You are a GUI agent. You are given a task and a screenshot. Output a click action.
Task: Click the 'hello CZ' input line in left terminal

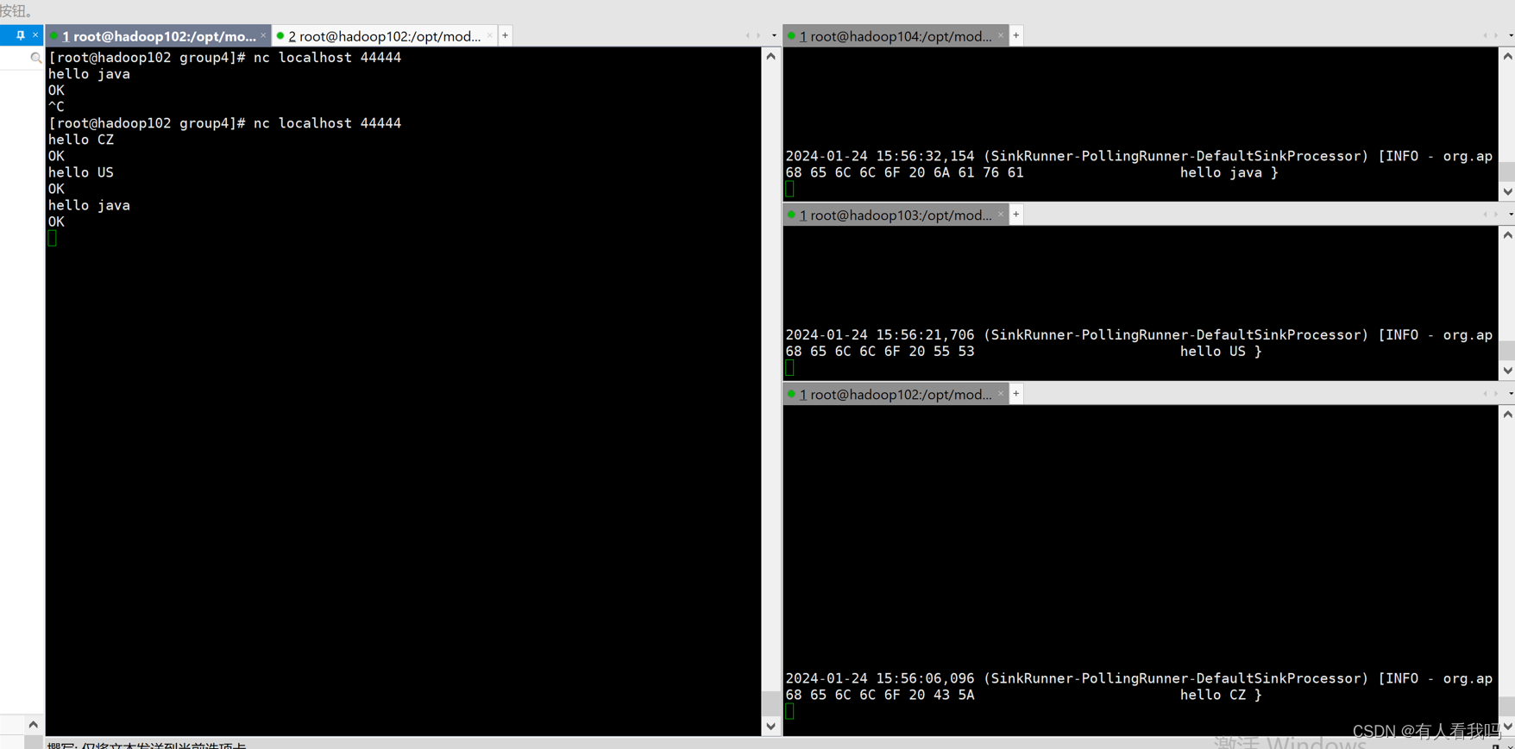pyautogui.click(x=81, y=140)
